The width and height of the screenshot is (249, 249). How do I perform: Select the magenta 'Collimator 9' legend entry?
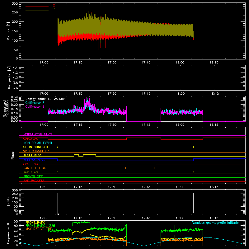(35, 106)
